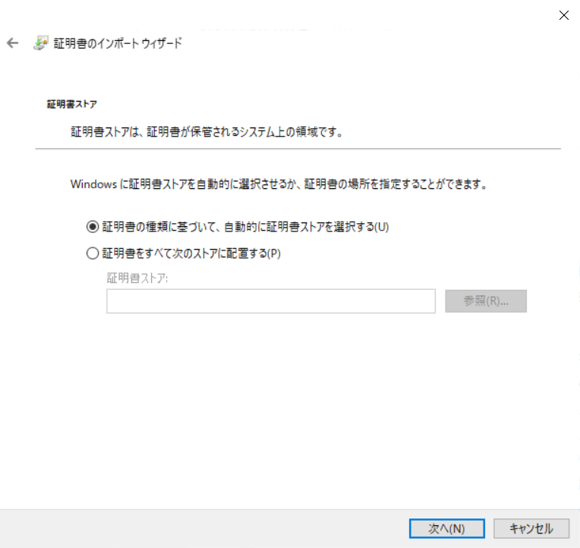The width and height of the screenshot is (580, 548).
Task: Click the certificate import wizard icon
Action: coord(41,43)
